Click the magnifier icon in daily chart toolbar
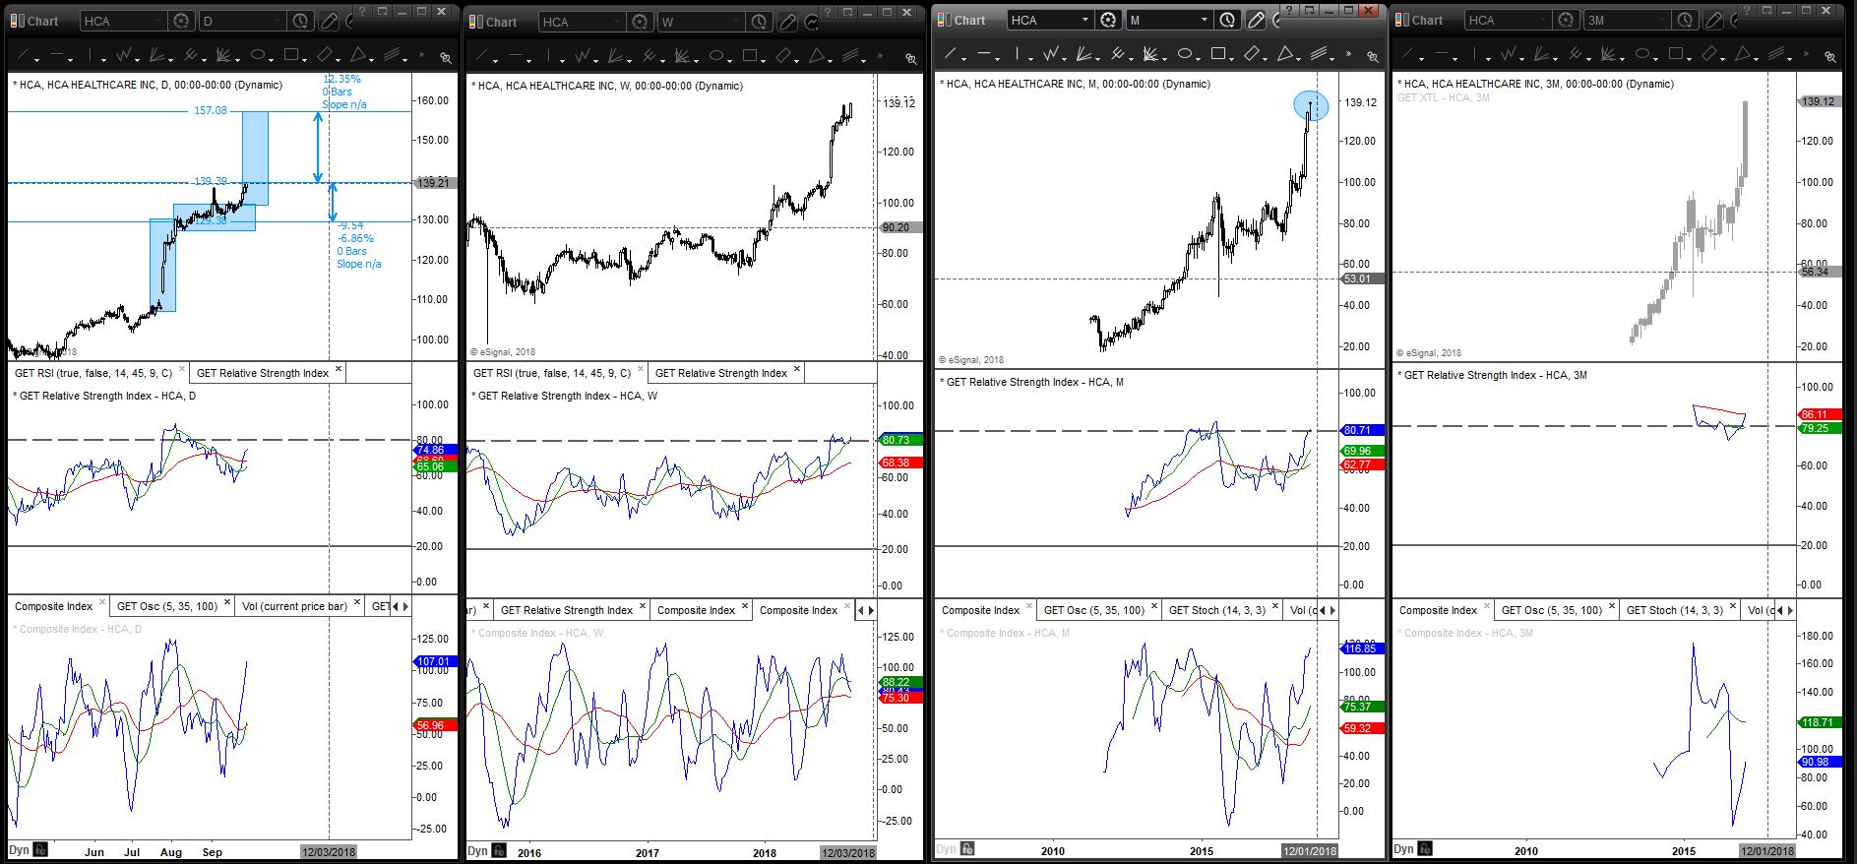 click(445, 57)
